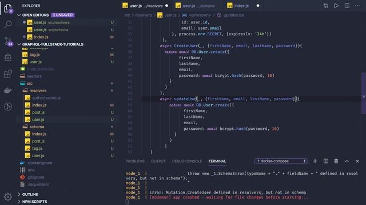Open the .dockerignore file
The height and width of the screenshot is (205, 366).
[x=67, y=163]
